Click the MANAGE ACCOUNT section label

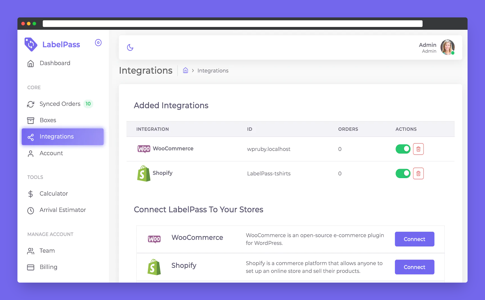click(x=50, y=234)
